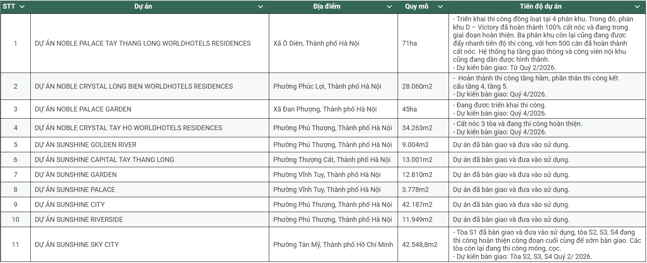Select the Dự án header label
647x263 pixels.
tap(143, 6)
